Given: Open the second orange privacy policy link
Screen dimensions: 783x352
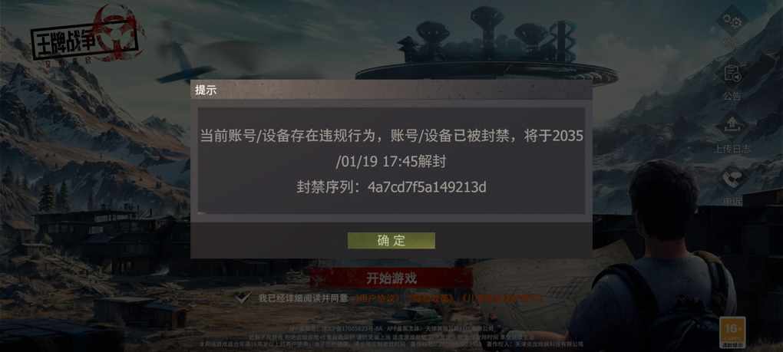Looking at the screenshot, I should tap(432, 298).
